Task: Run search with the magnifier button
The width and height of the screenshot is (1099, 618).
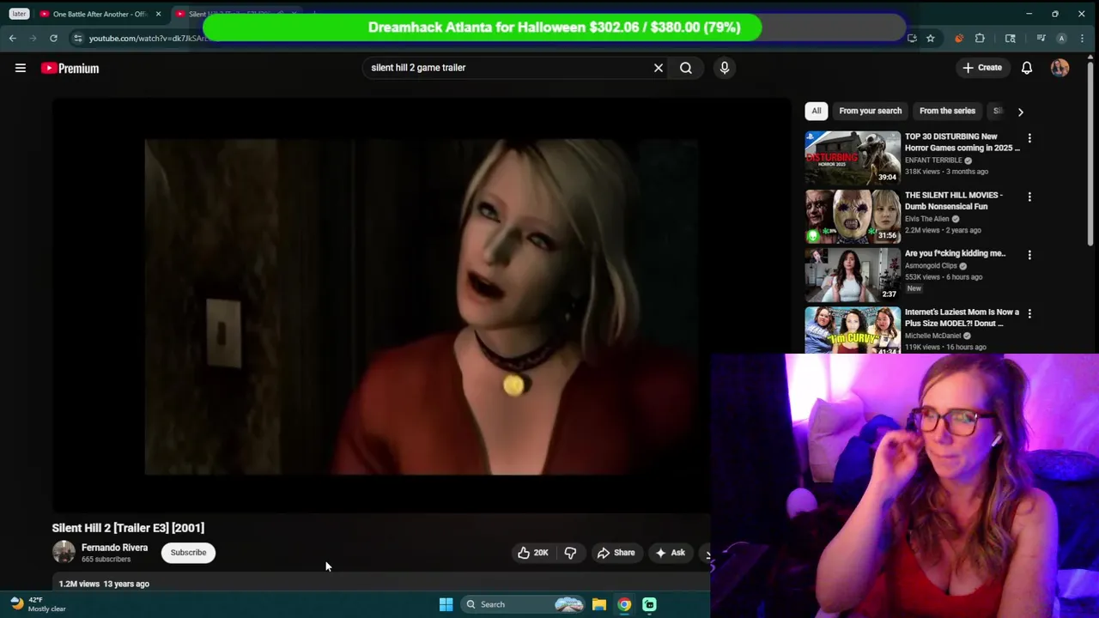Action: [x=686, y=68]
